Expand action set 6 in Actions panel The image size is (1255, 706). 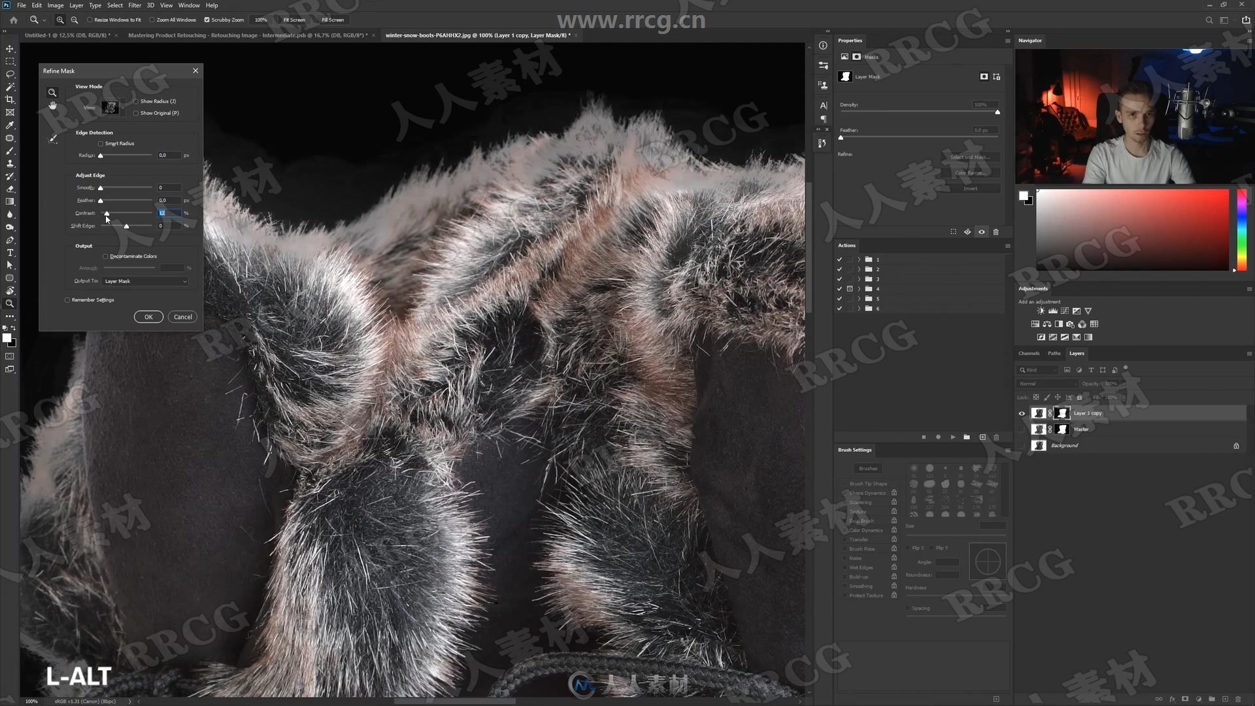859,309
